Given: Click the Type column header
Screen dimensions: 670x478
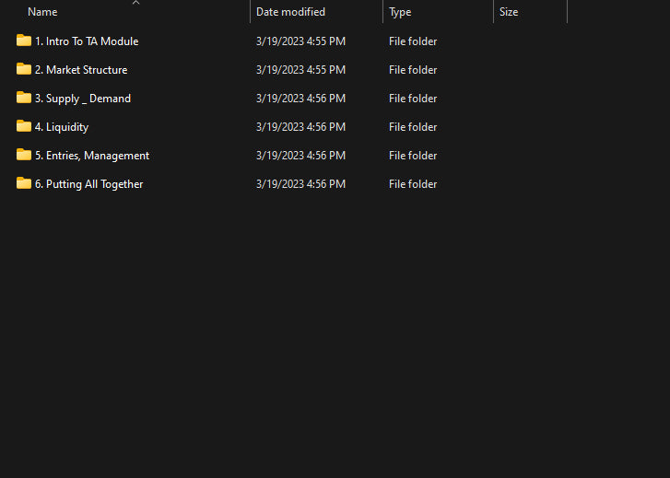Looking at the screenshot, I should pyautogui.click(x=400, y=12).
